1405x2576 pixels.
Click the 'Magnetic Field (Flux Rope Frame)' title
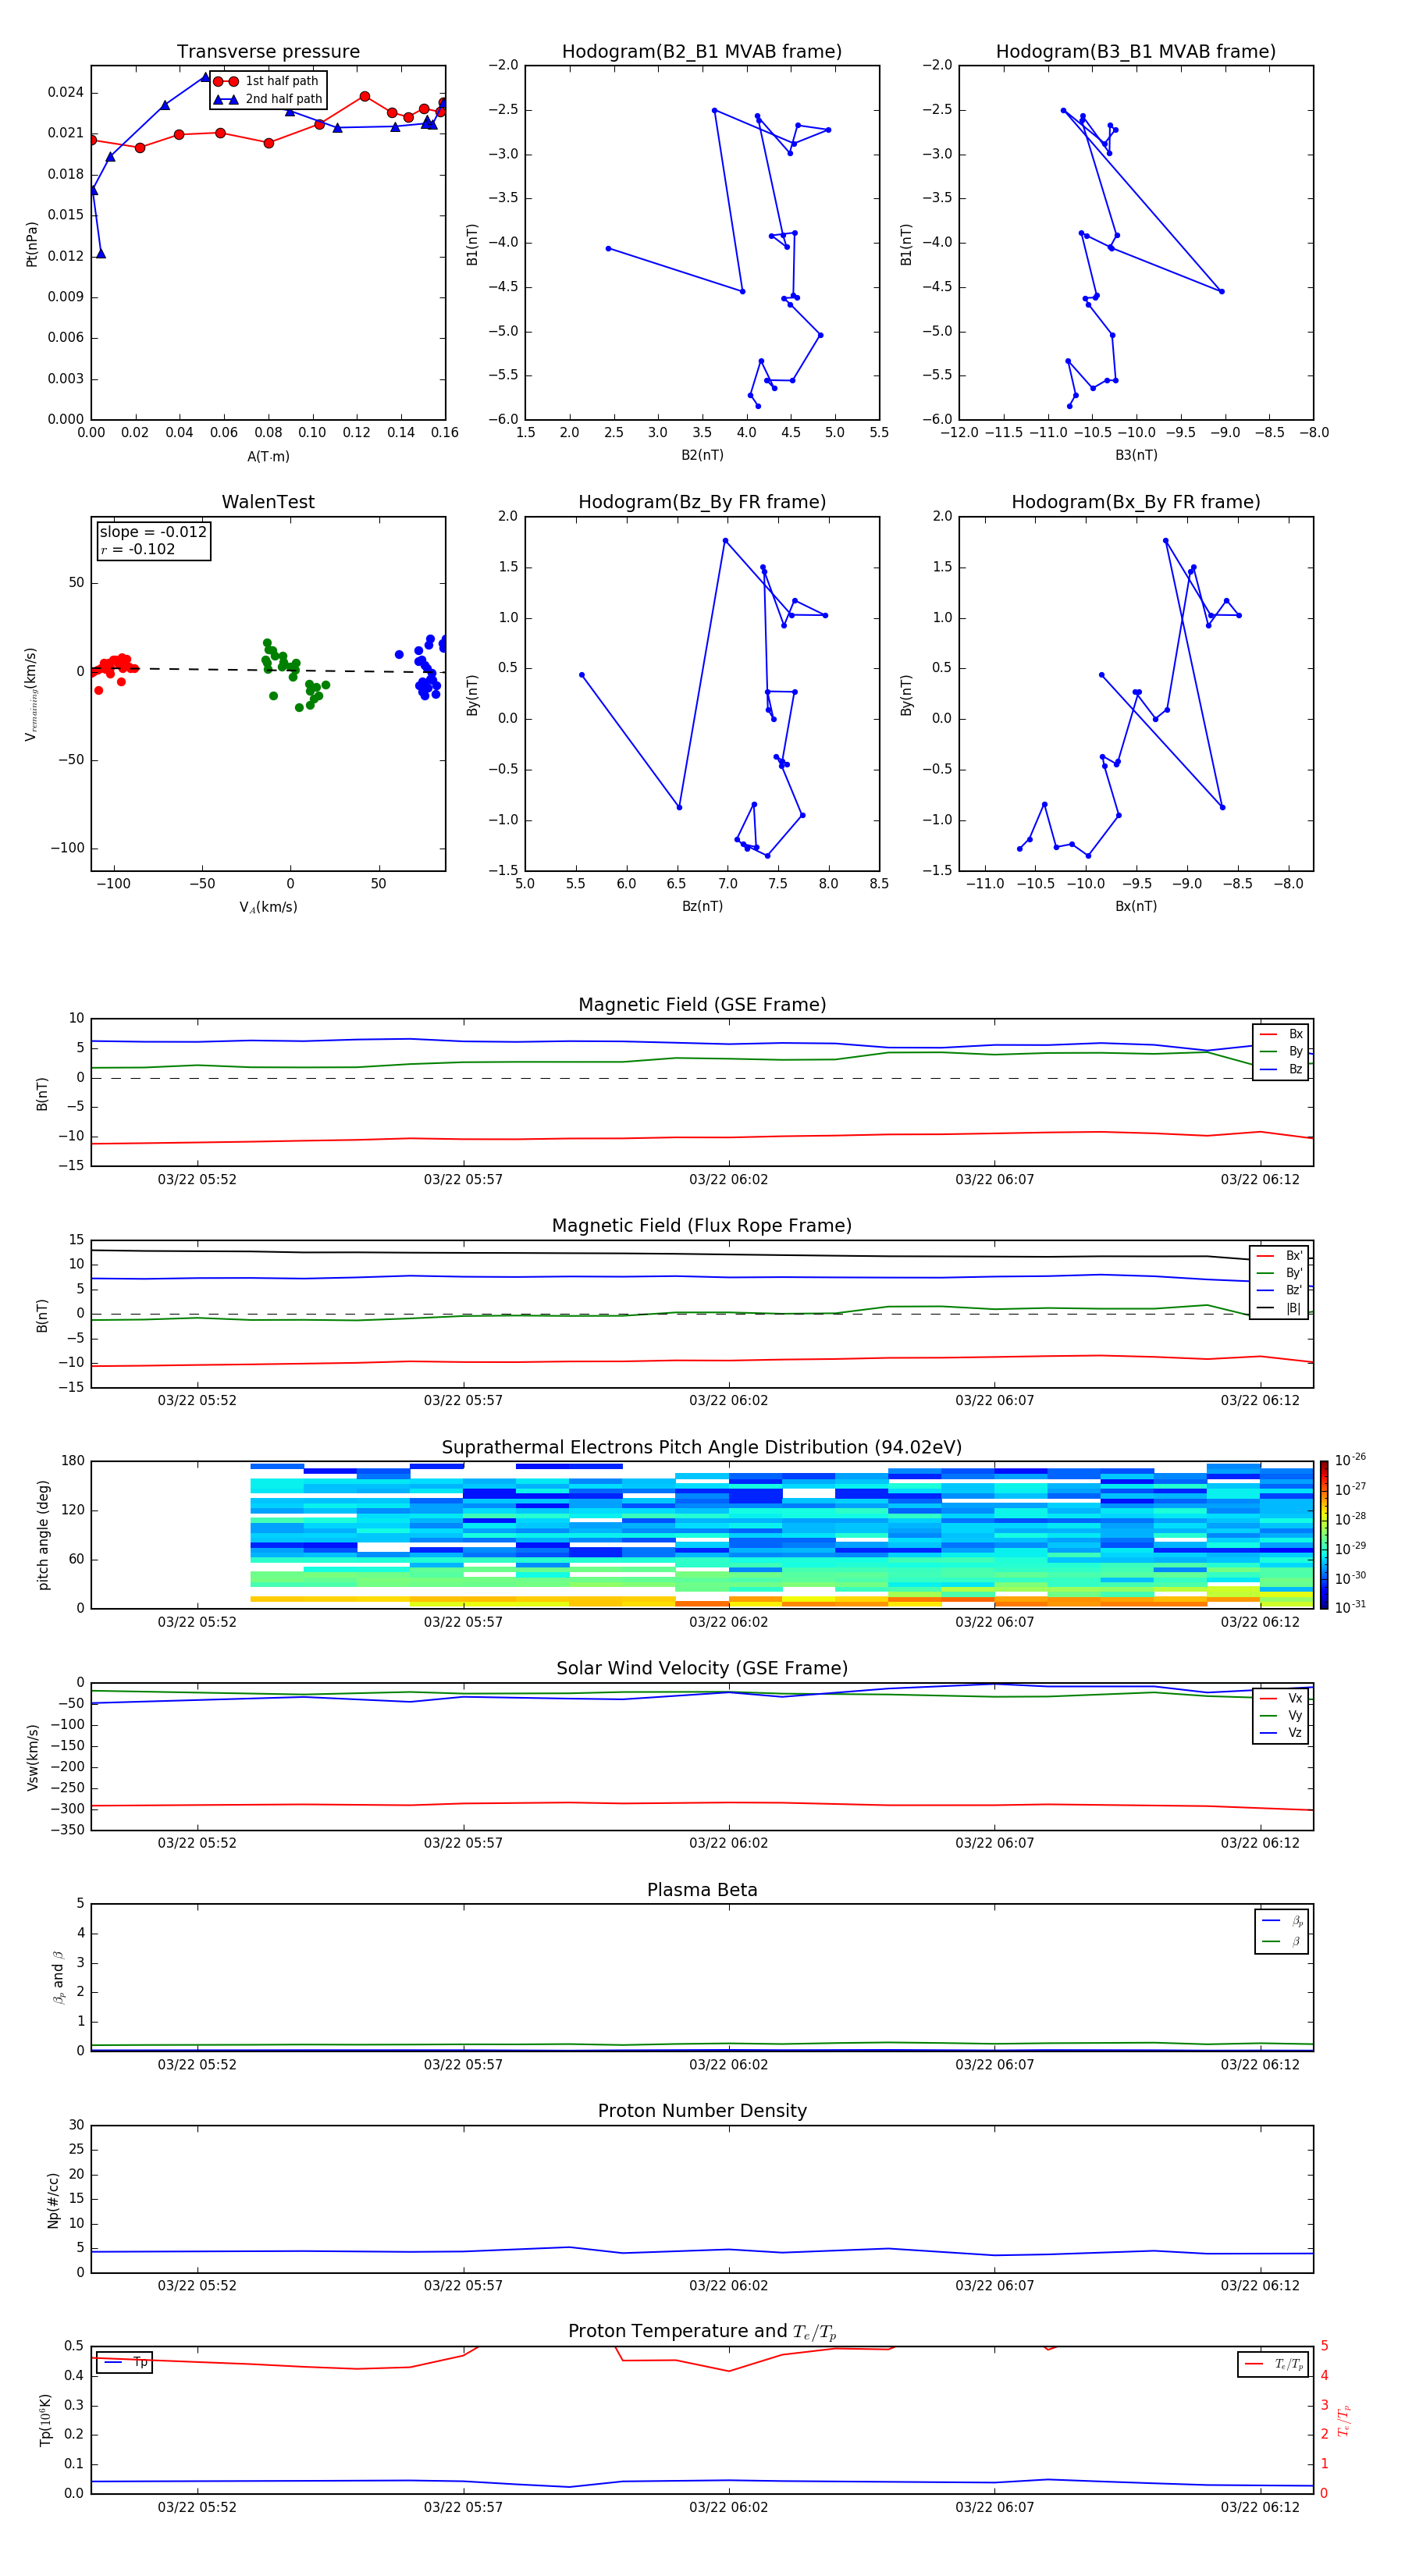point(702,1226)
